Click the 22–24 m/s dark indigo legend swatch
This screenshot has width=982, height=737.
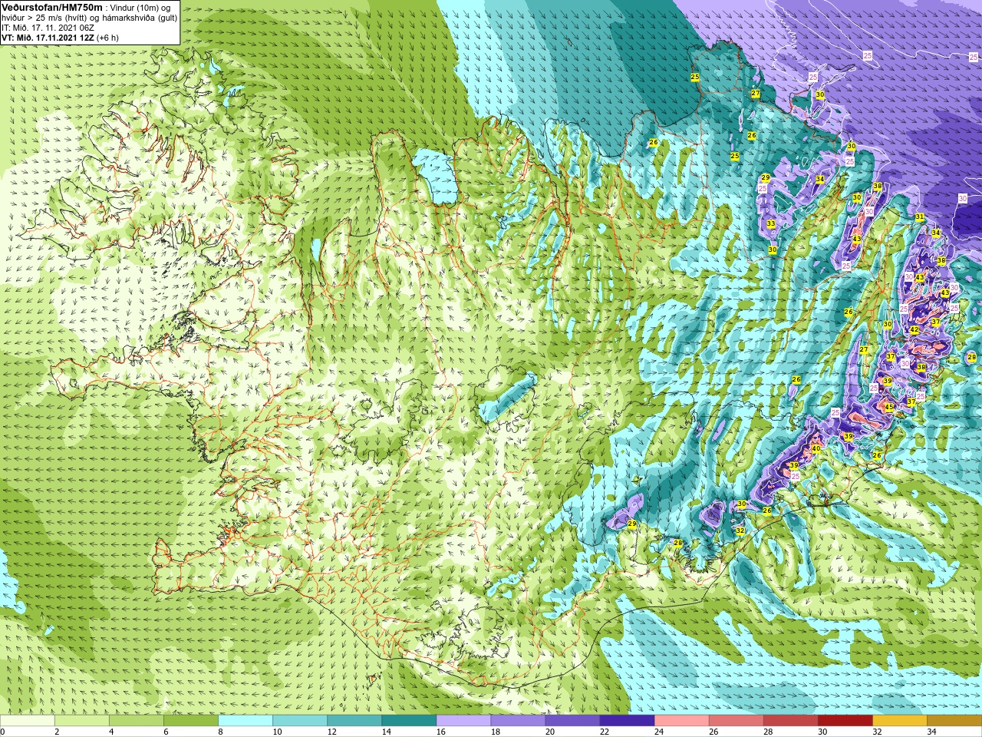(627, 721)
